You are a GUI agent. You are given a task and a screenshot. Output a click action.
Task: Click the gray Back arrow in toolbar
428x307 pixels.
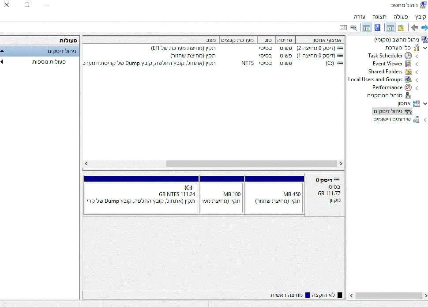(x=414, y=28)
